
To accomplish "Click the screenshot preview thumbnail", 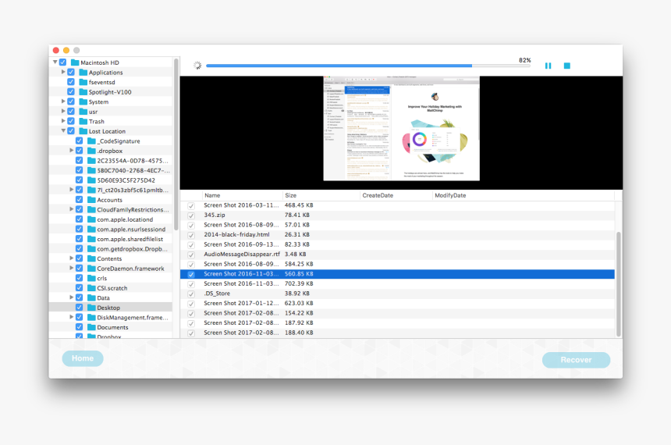I will click(401, 129).
